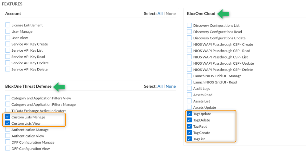Screen dimensions: 306x152
Task: Check NIOS WAPI Passthrough CSP - Delete
Action: tap(189, 70)
